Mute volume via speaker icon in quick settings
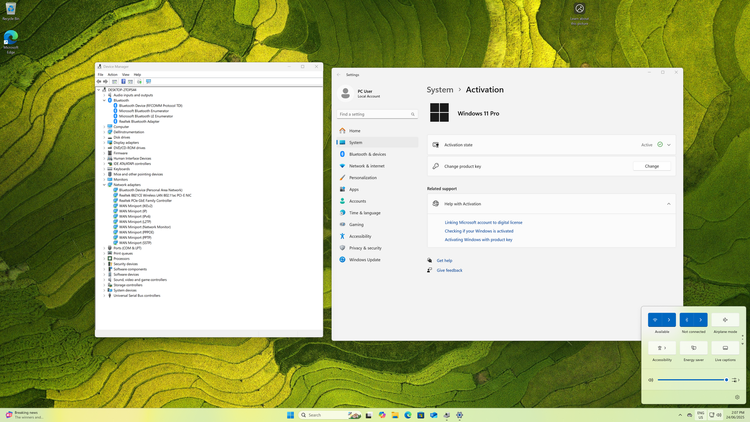 651,380
